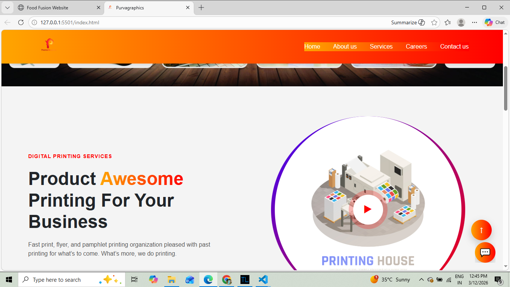Open Visual Studio Code from taskbar
Screen dimensions: 510x287
[263, 280]
